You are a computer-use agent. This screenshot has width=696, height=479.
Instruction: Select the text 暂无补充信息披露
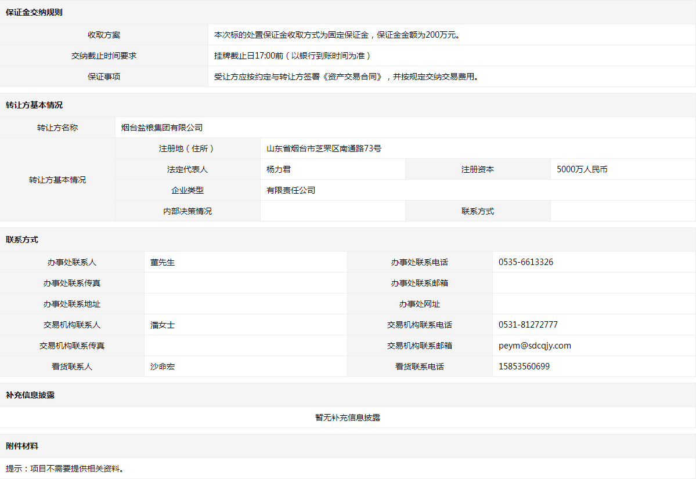[x=348, y=418]
